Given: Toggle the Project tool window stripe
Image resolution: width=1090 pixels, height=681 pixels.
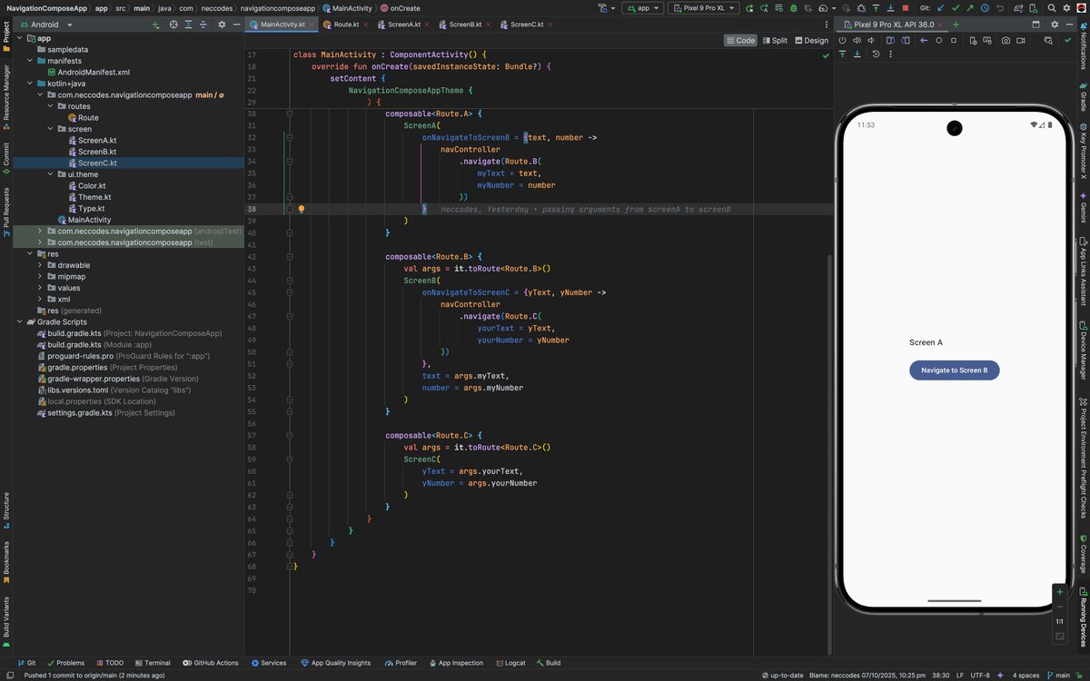Looking at the screenshot, I should click(x=6, y=36).
